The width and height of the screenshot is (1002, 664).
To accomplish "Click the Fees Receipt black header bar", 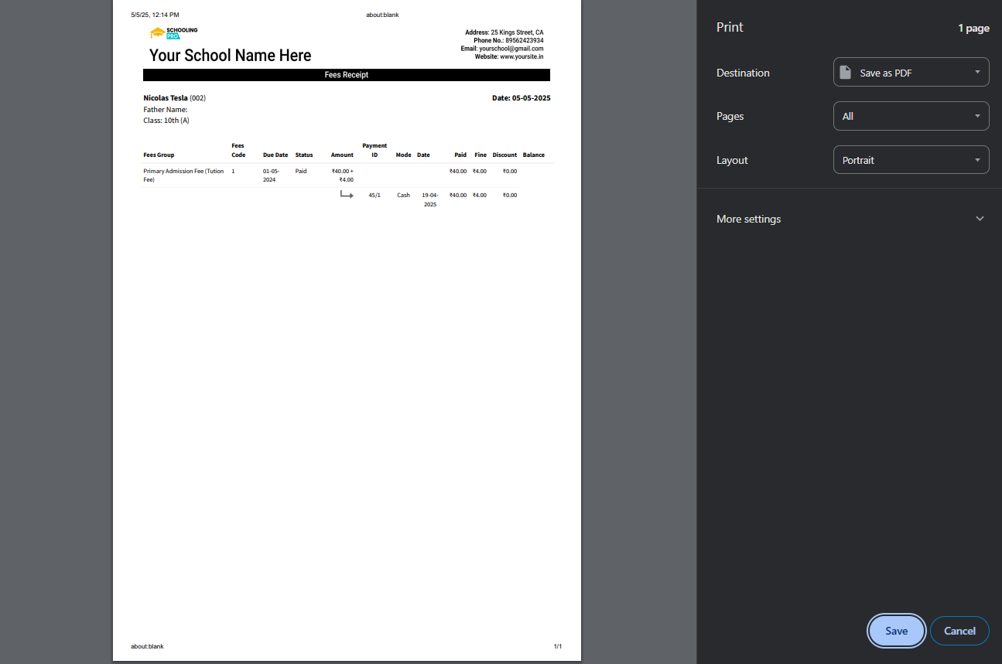I will (x=347, y=75).
